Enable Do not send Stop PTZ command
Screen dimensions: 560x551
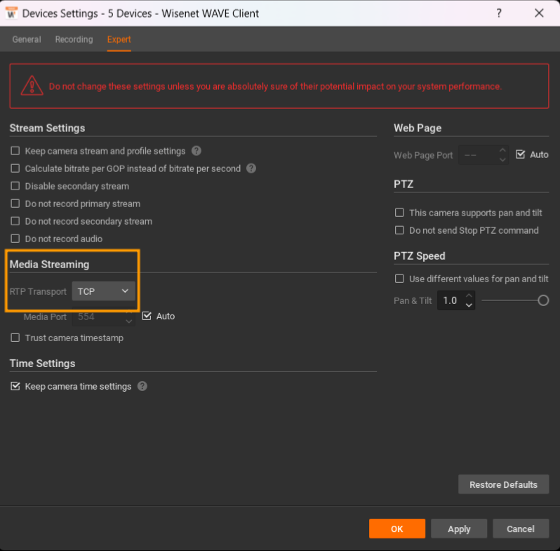tap(399, 230)
